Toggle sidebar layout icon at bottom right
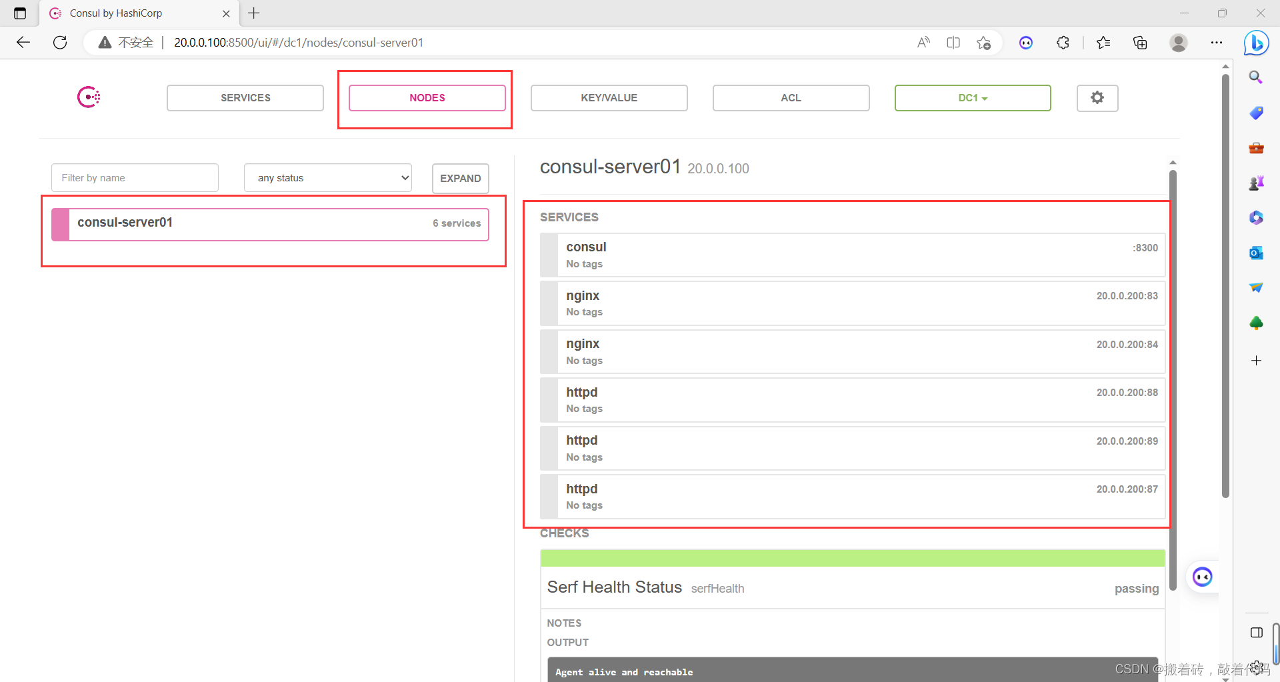 point(1256,633)
